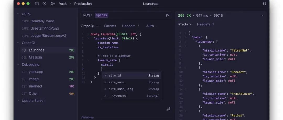Open the GraphQL body type dropdown

(90, 26)
